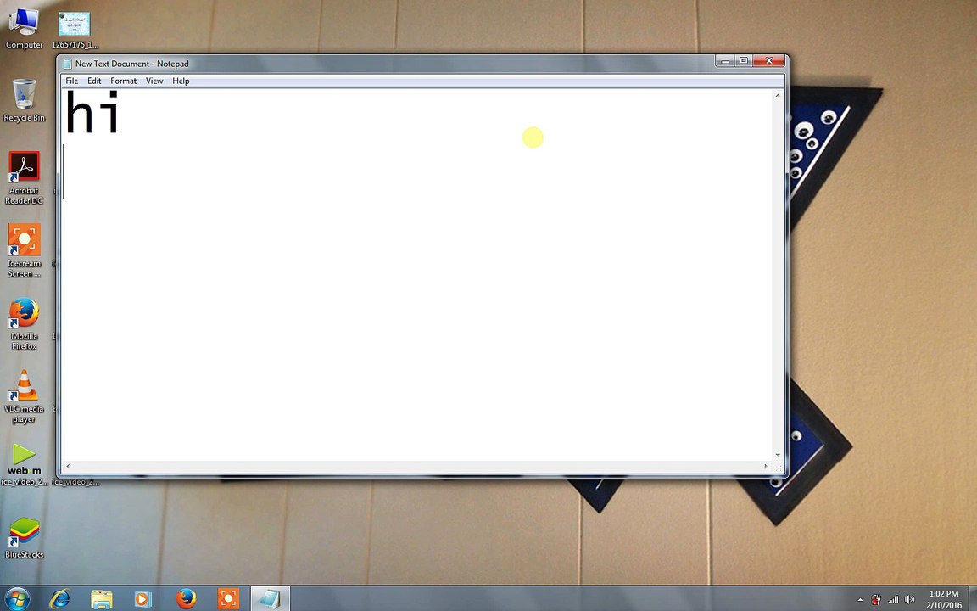The width and height of the screenshot is (977, 611).
Task: Select the webm ice_video file on desktop
Action: [25, 464]
